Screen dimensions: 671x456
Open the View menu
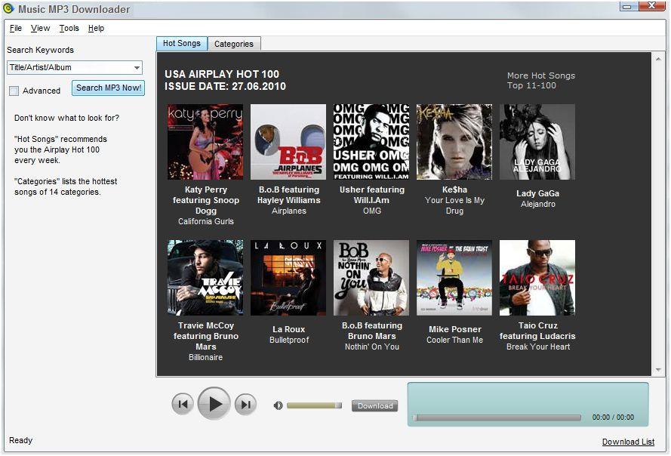[40, 28]
